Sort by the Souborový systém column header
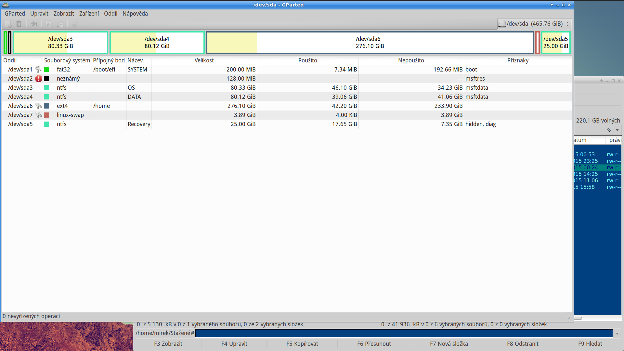 67,60
